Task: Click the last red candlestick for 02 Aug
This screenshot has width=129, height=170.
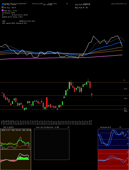Action: (92, 95)
